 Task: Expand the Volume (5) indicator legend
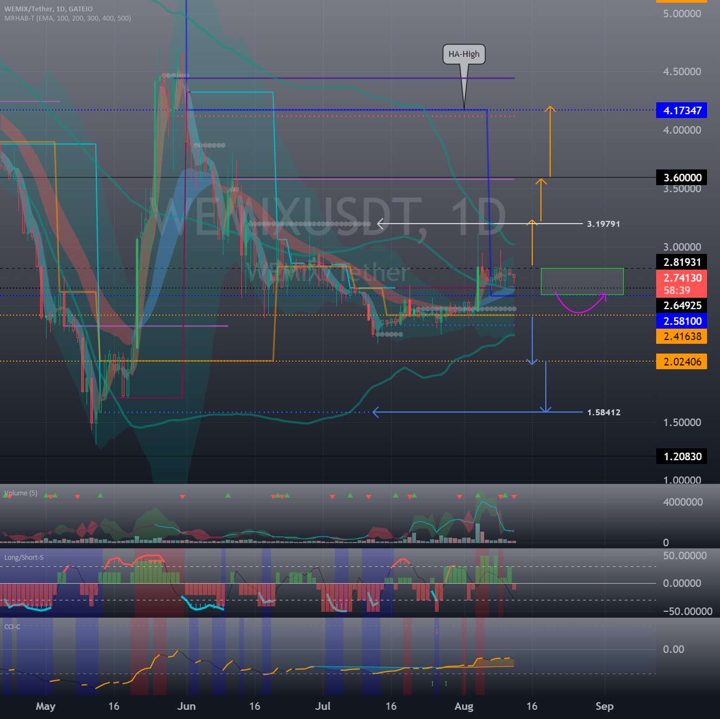tap(21, 493)
